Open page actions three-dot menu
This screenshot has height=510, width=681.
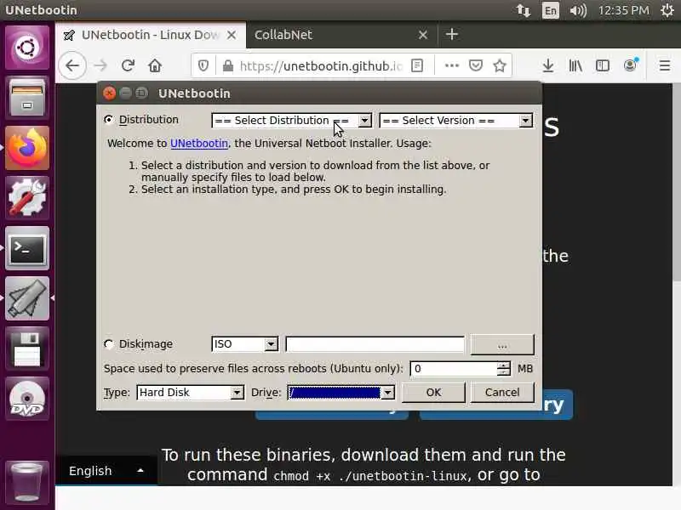click(x=452, y=66)
